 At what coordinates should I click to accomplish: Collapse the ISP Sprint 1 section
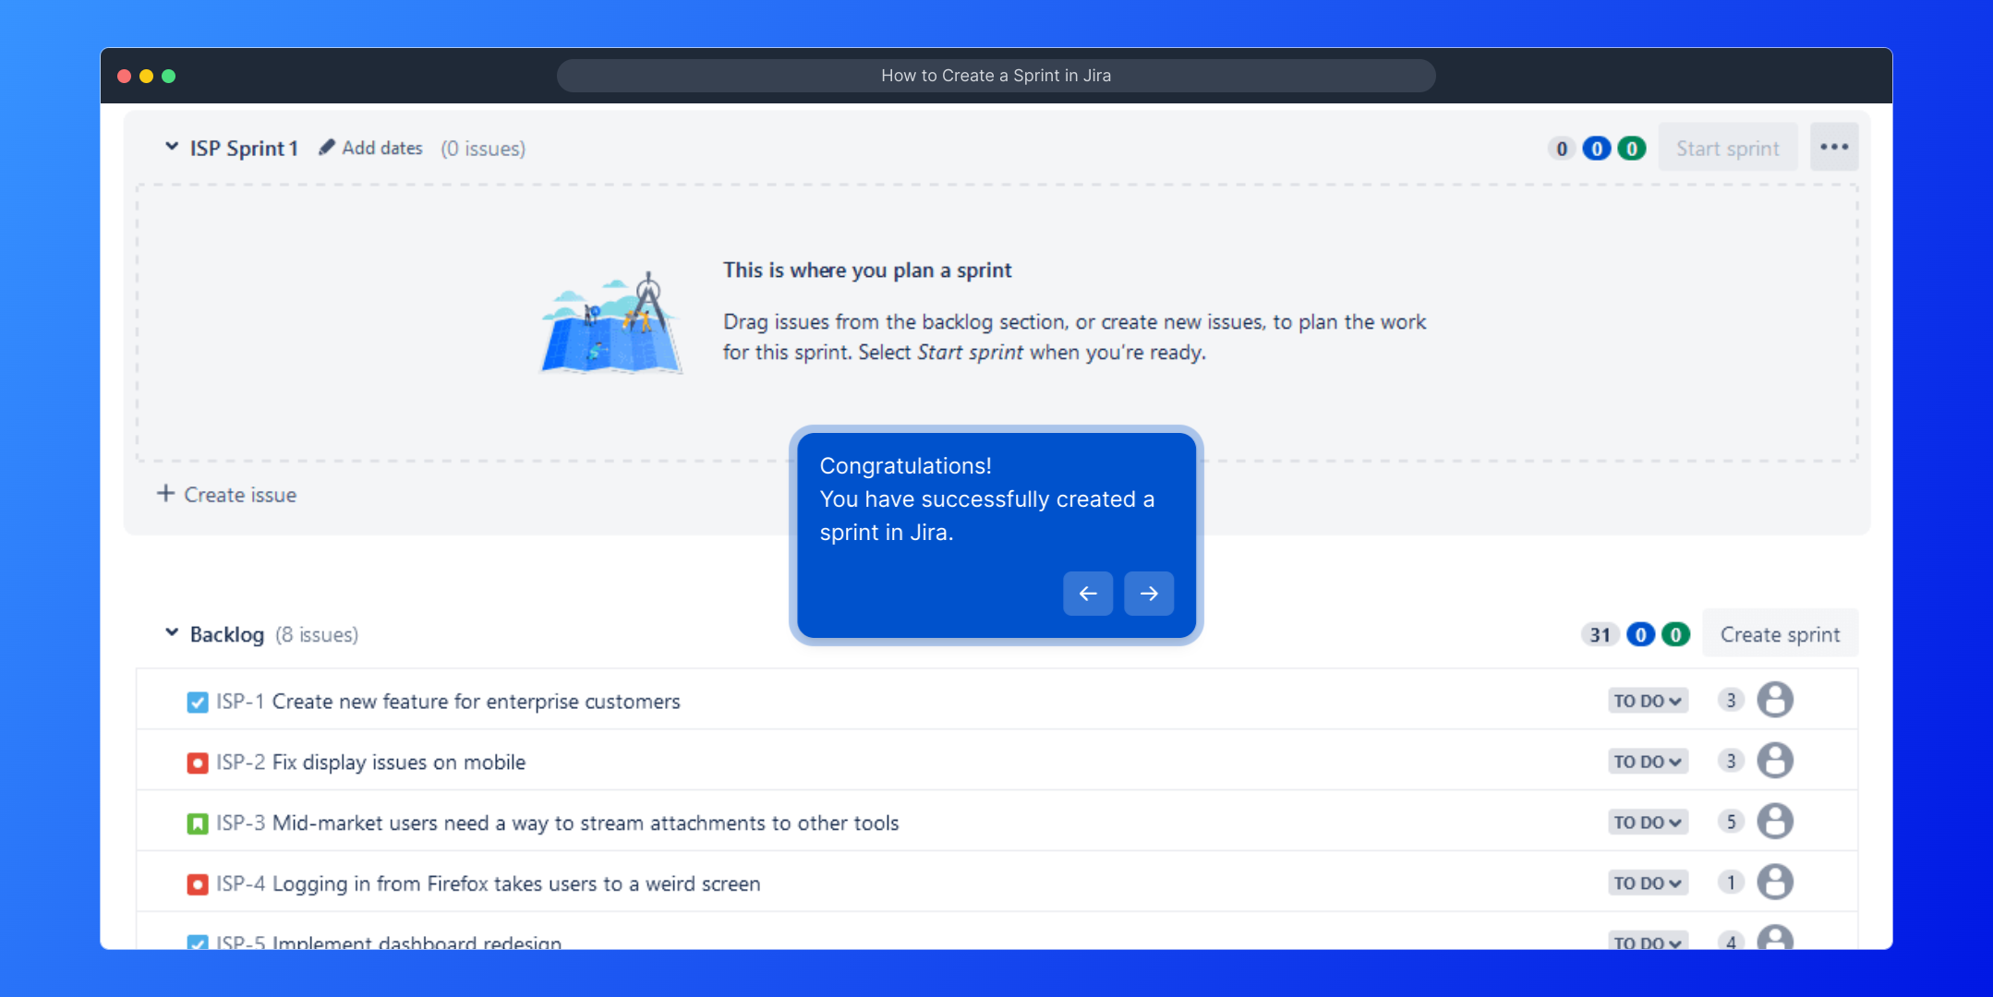(172, 147)
